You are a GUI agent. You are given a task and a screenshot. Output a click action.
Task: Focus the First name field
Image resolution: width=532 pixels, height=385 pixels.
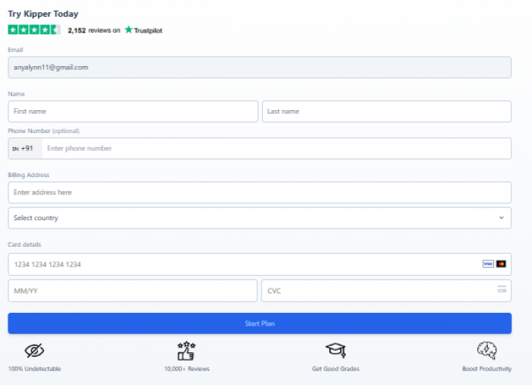tap(133, 111)
